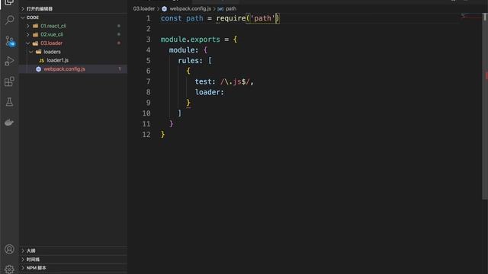Click the loaders folder name

(52, 52)
